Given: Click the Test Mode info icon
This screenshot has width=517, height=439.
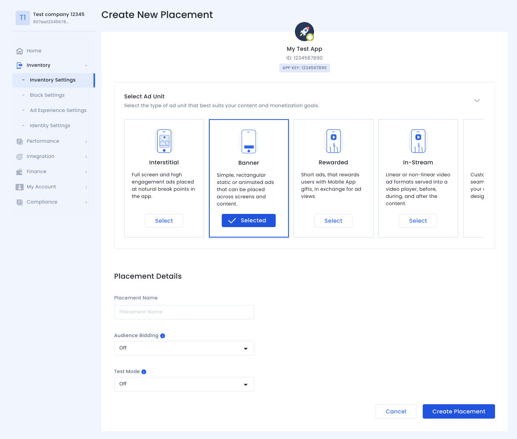Looking at the screenshot, I should click(144, 372).
